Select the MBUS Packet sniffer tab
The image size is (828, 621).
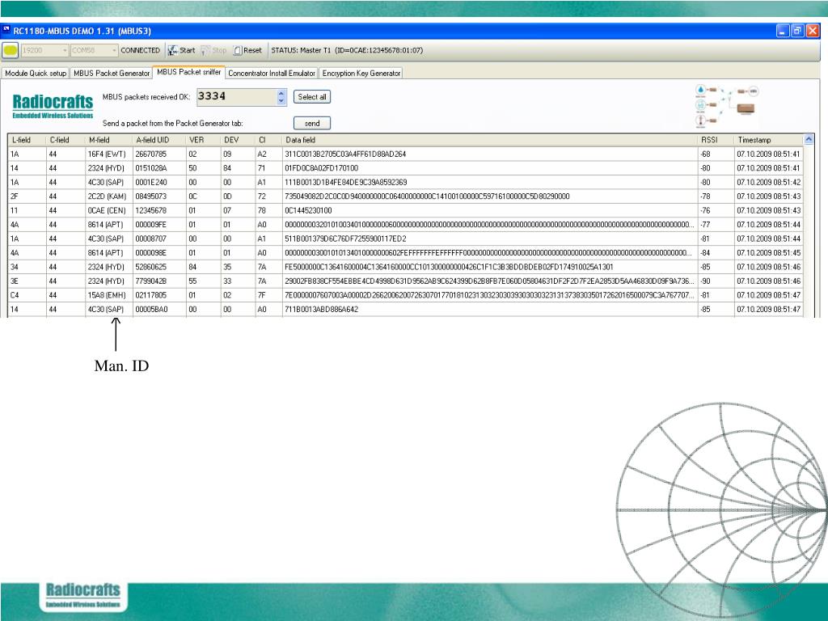tap(188, 72)
